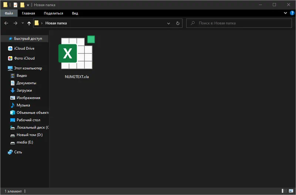The height and width of the screenshot is (195, 296).
Task: Switch to the Главная ribbon tab
Action: tap(28, 13)
